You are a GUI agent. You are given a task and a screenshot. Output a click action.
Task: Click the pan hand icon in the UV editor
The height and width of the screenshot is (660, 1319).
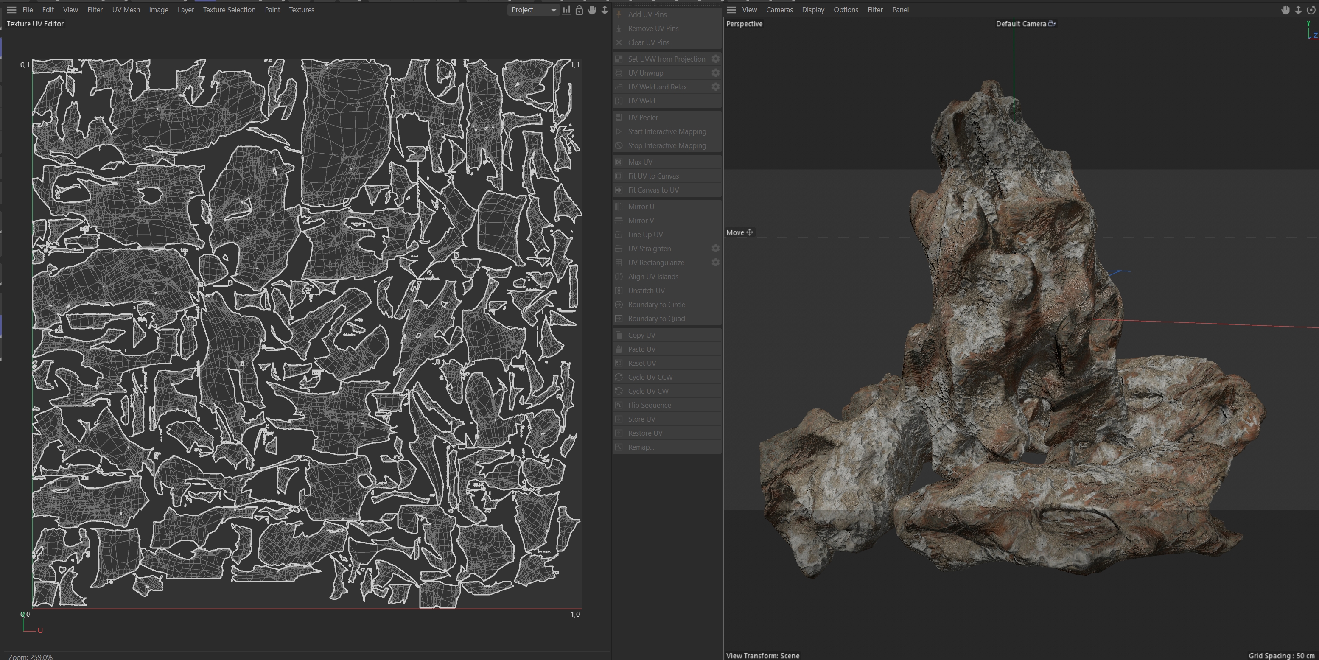[592, 10]
